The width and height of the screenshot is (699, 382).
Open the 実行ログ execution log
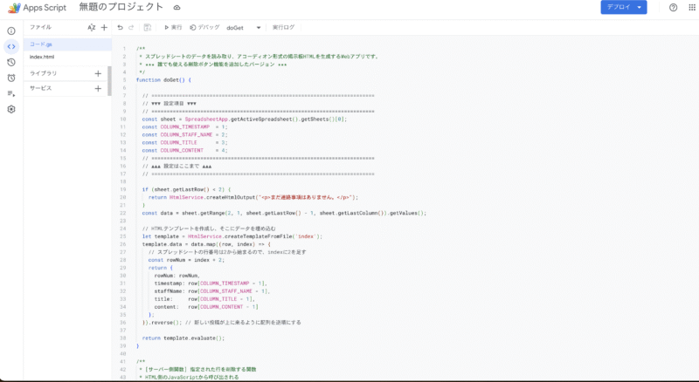284,28
